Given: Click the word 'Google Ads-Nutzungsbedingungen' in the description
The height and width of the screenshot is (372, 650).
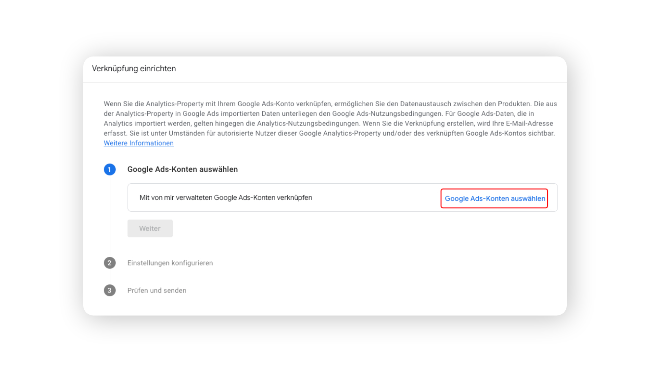Looking at the screenshot, I should [387, 114].
